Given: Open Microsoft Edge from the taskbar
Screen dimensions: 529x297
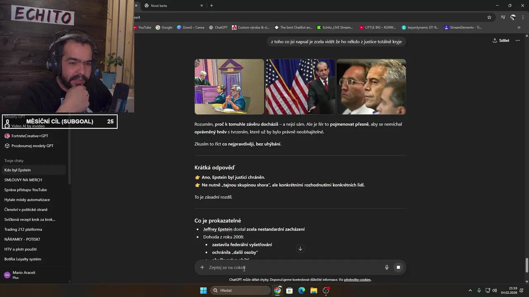Looking at the screenshot, I should click(x=302, y=290).
